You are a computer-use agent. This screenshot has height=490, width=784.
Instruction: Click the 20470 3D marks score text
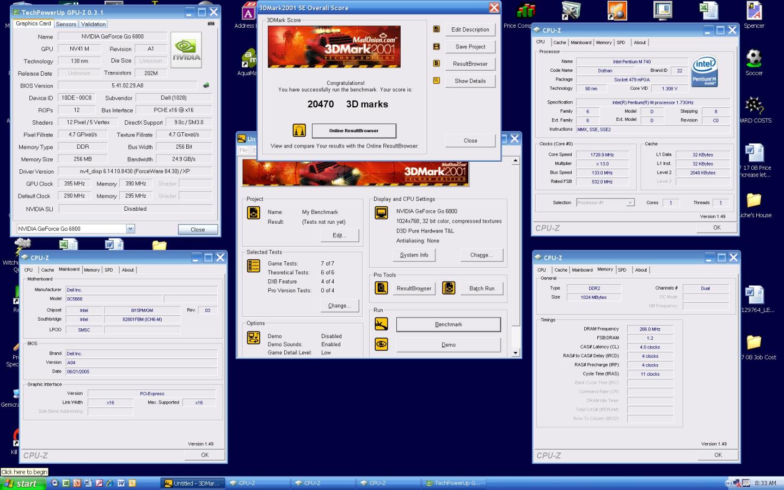coord(347,104)
